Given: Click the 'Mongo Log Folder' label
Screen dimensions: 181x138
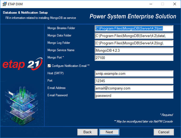Looking at the screenshot, I should click(59, 43).
